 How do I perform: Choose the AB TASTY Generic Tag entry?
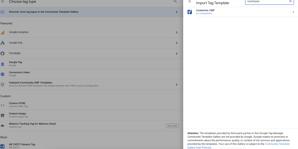tap(22, 146)
